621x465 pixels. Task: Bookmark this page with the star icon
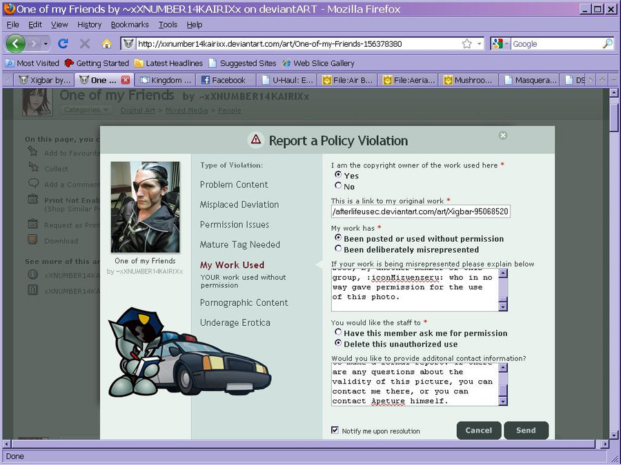click(x=467, y=43)
